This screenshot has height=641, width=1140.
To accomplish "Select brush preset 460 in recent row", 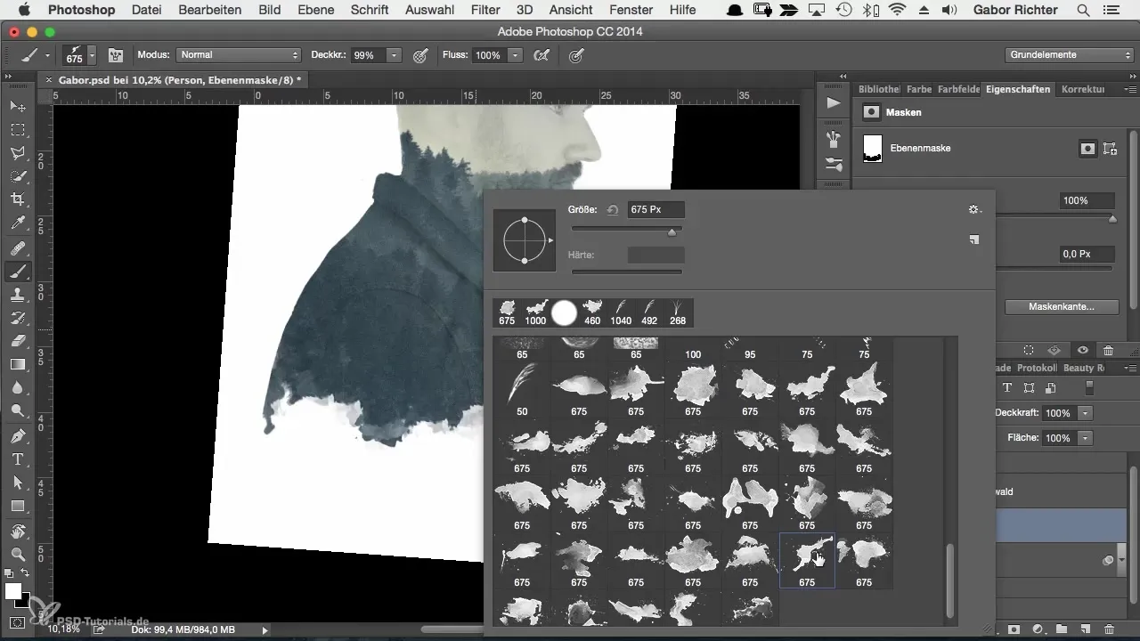I will 592,313.
